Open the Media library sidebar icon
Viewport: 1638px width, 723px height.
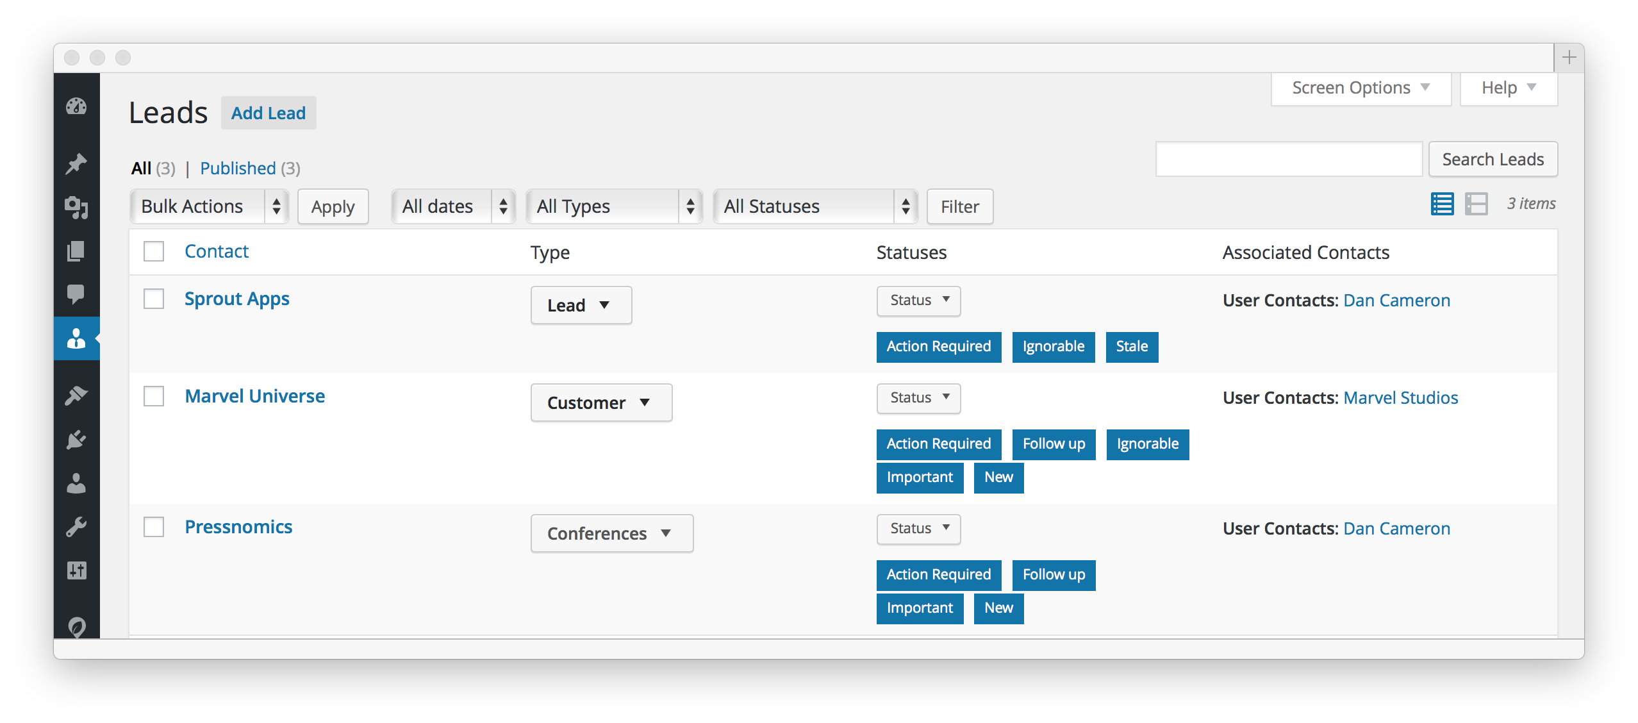tap(76, 208)
